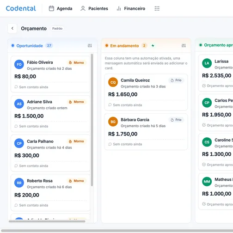The height and width of the screenshot is (233, 233).
Task: Select Matheus's R$ 1.000,00 value
Action: point(217,194)
